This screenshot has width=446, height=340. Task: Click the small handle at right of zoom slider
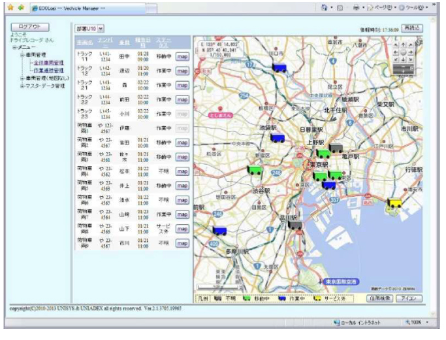pos(412,69)
